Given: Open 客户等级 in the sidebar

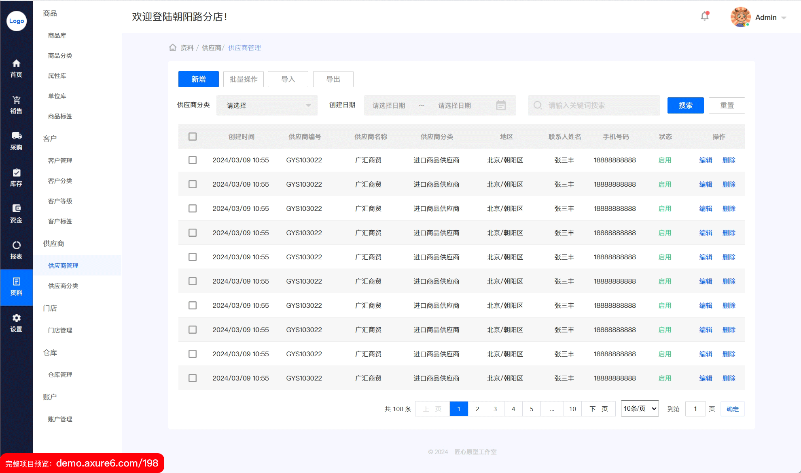Looking at the screenshot, I should point(60,201).
